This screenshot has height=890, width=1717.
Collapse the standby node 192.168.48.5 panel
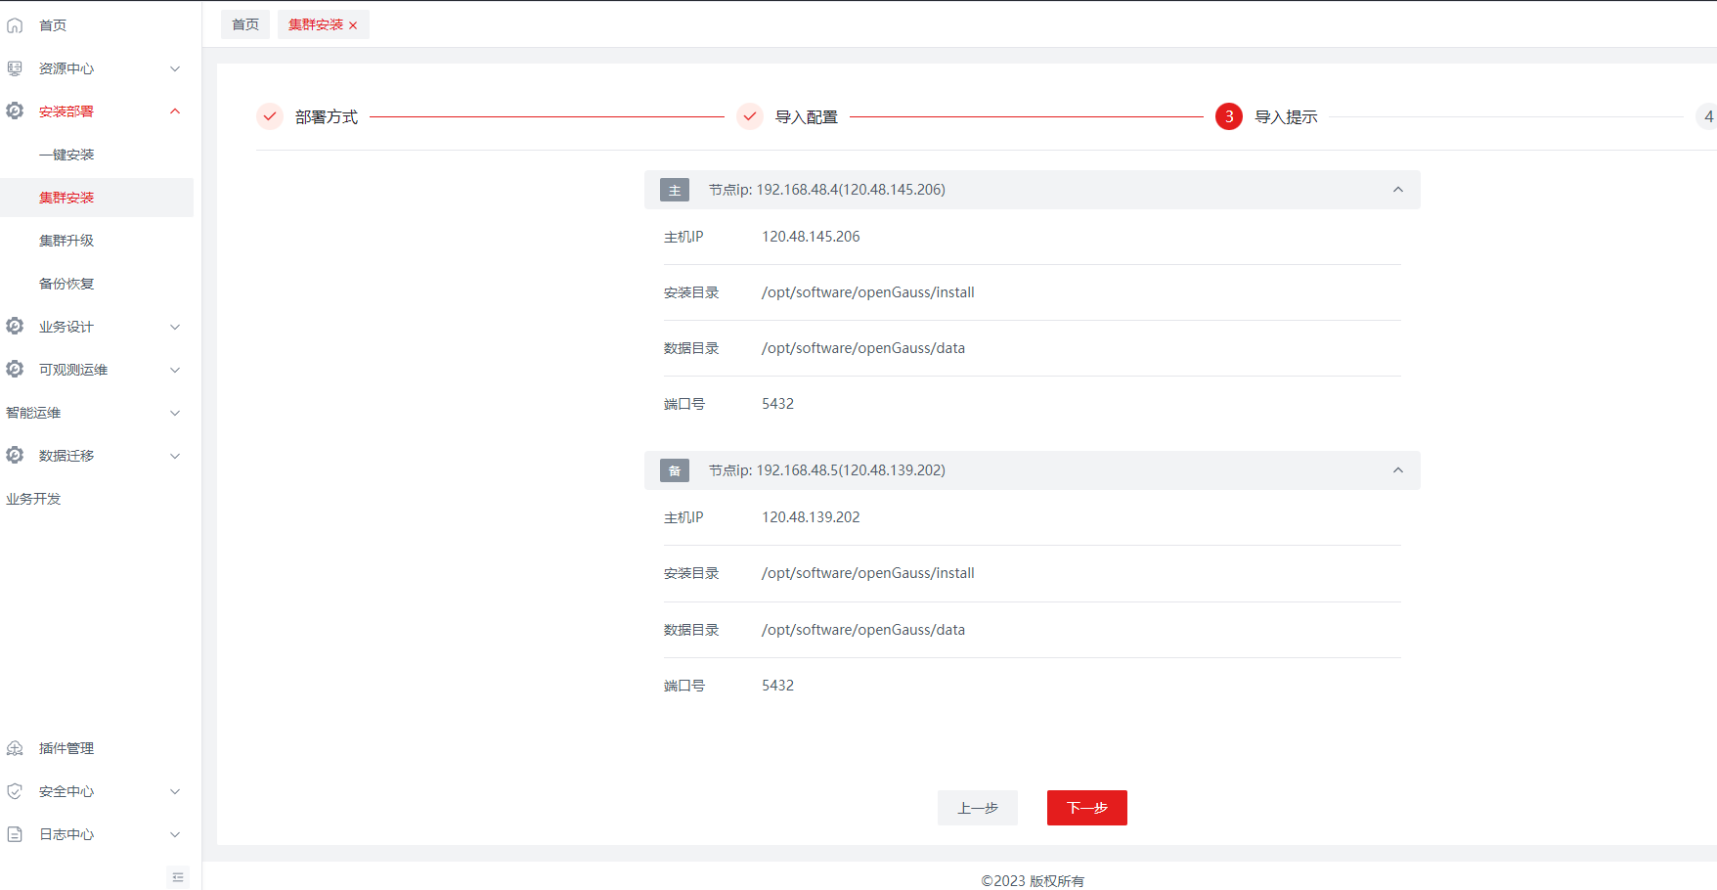(1397, 470)
